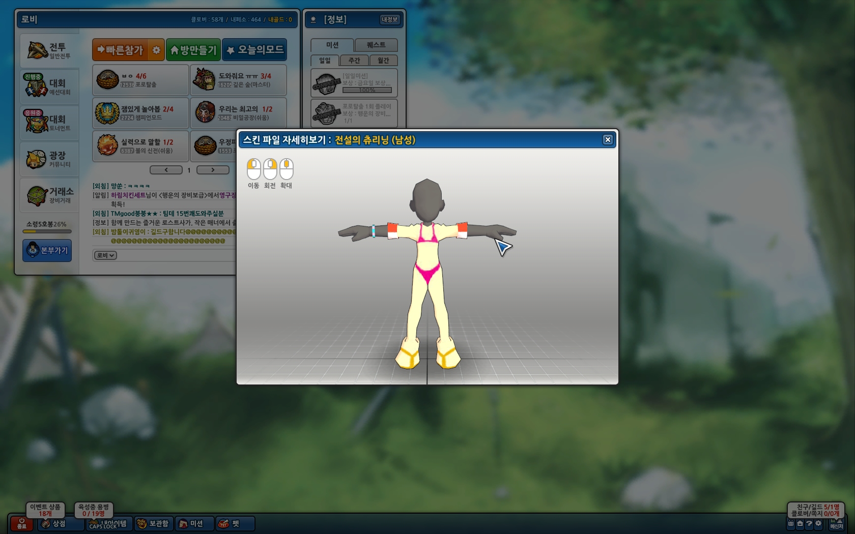This screenshot has height=534, width=855.
Task: Click the home icon in bottom bar
Action: point(800,523)
